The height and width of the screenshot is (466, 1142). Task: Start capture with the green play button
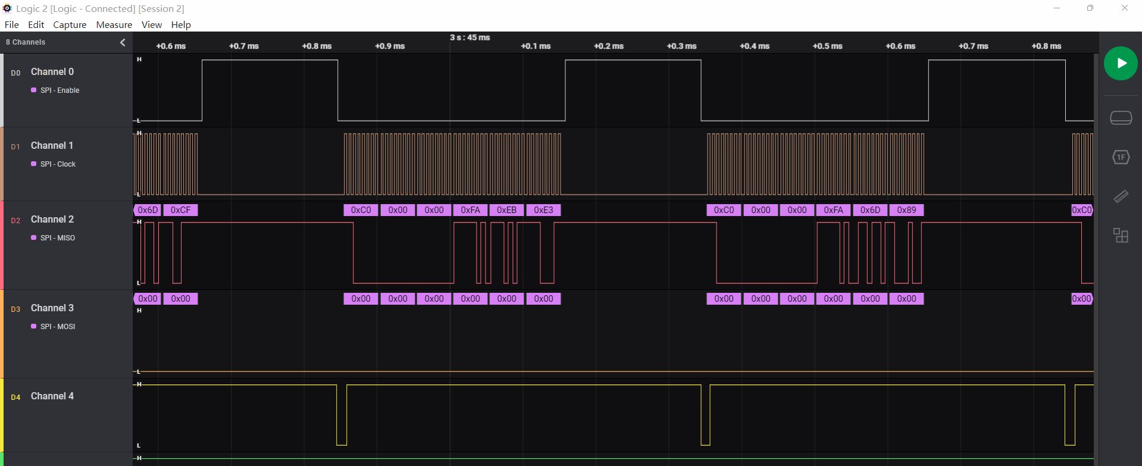[x=1121, y=63]
